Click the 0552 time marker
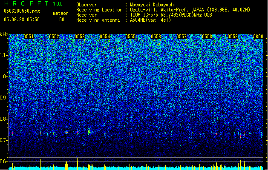This screenshot has height=170, width=268. (x=54, y=37)
